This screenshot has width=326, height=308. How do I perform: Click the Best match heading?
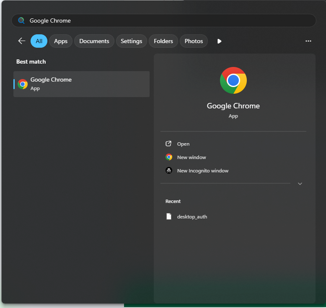[31, 62]
